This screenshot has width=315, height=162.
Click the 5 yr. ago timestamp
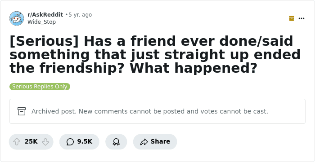(x=80, y=15)
